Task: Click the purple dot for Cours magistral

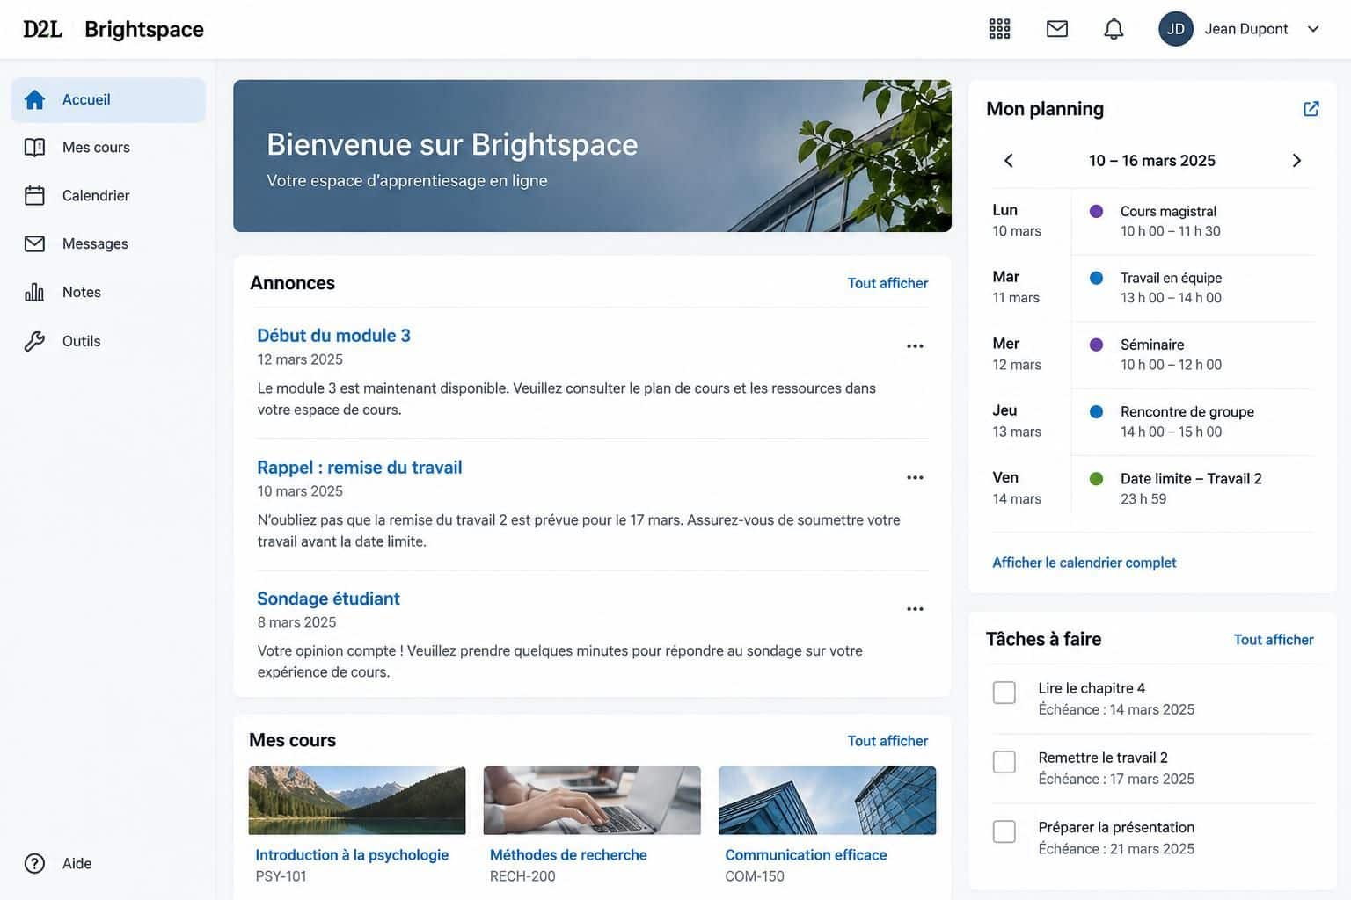Action: click(x=1096, y=211)
